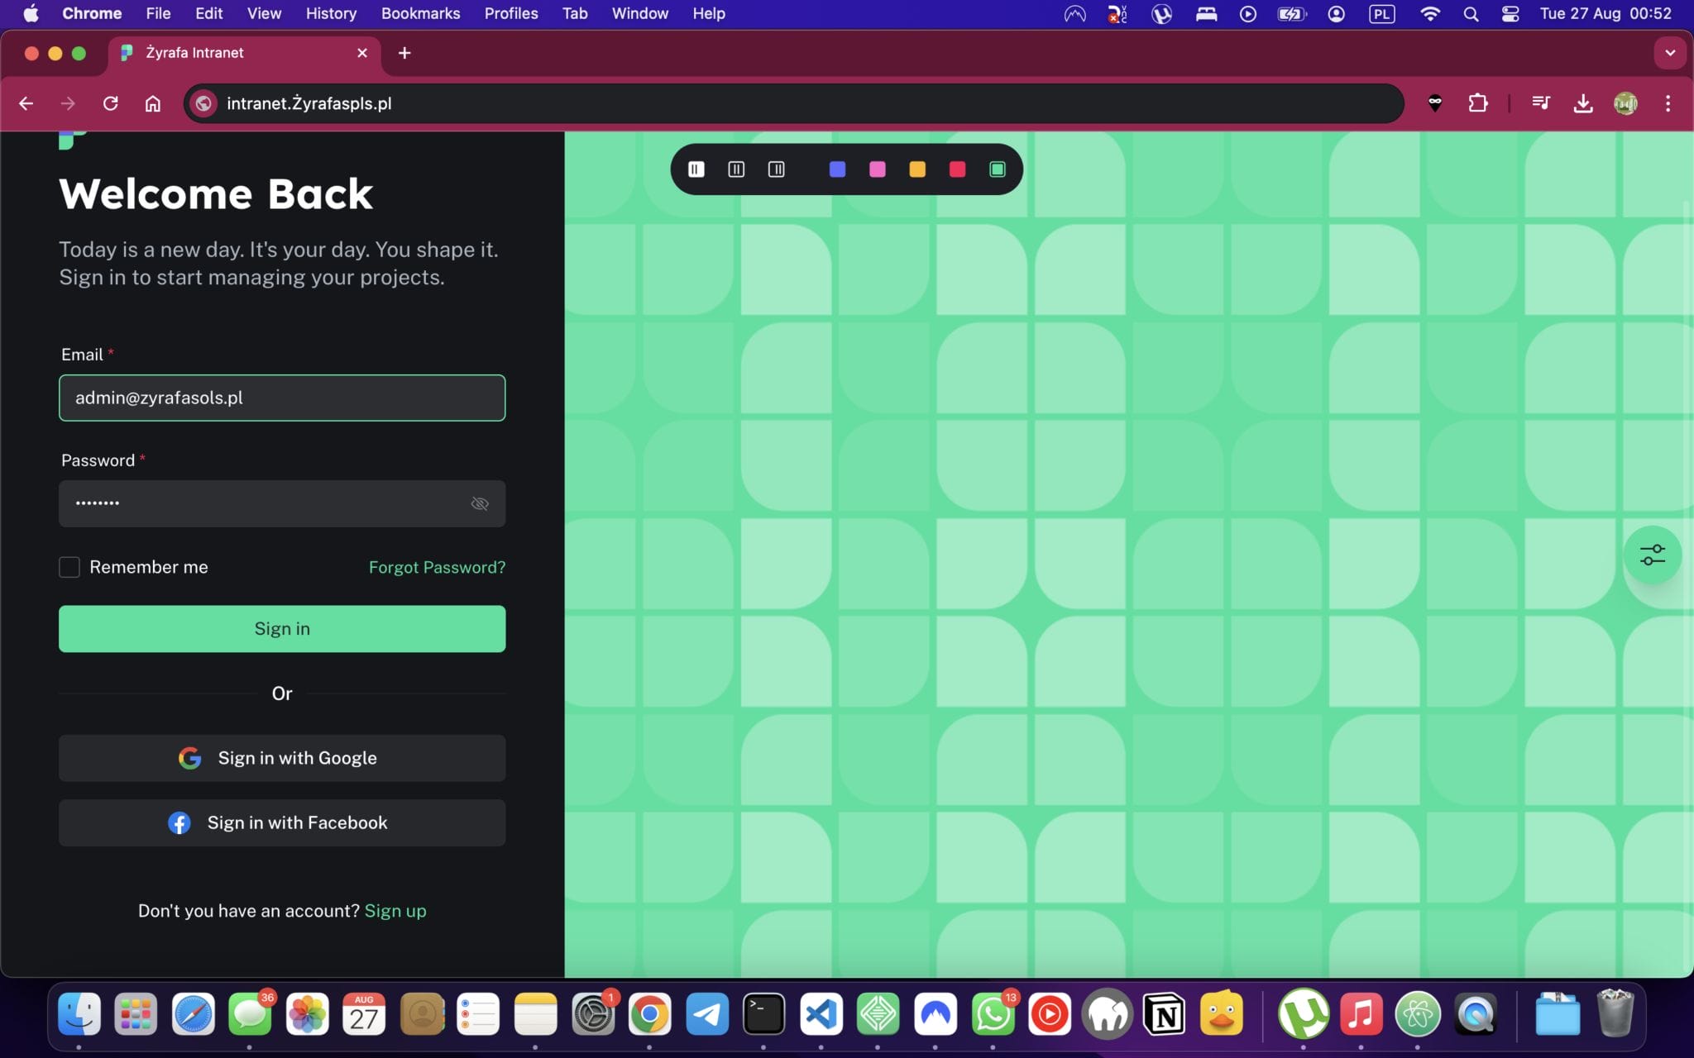
Task: Open Notion from the Dock
Action: (1164, 1014)
